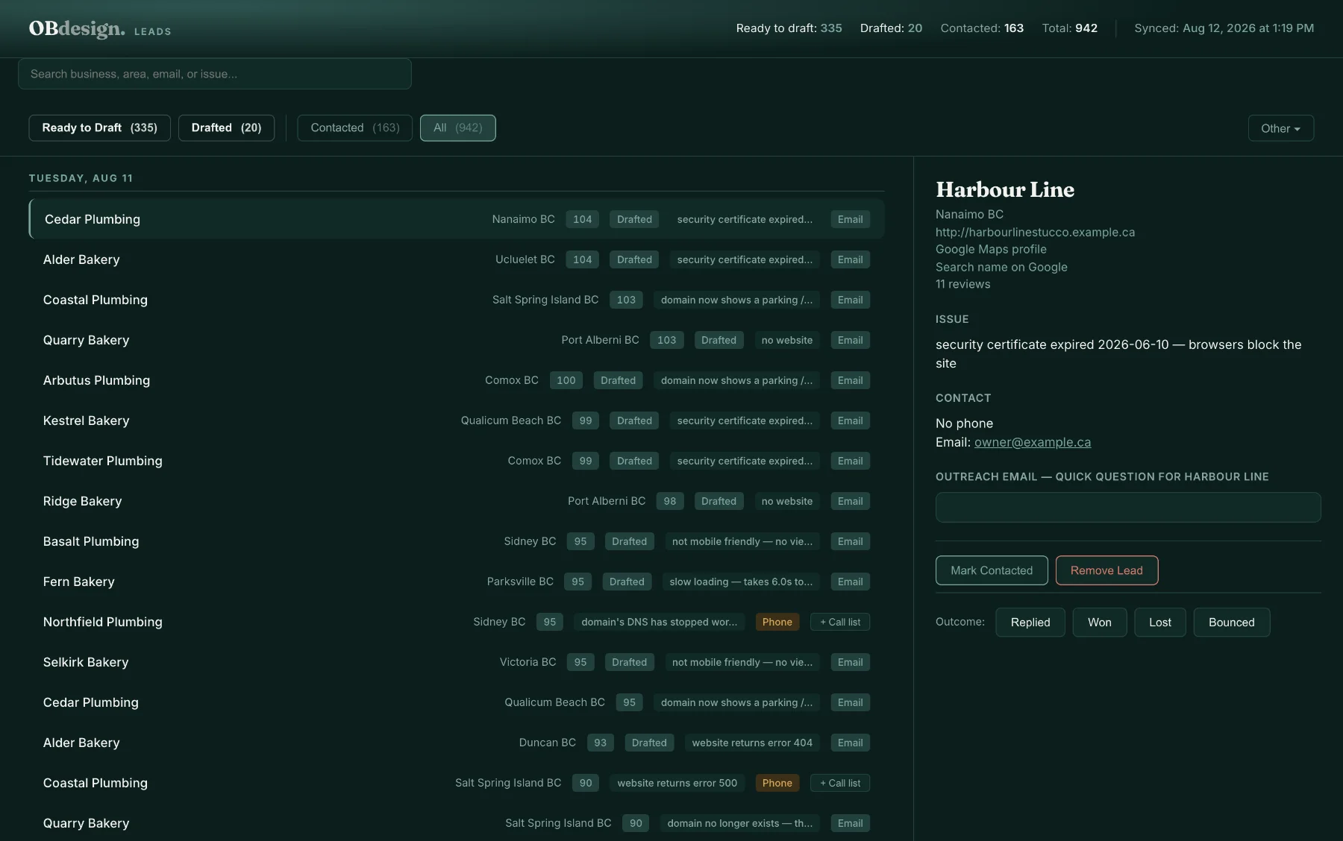Select the All (942) tab
This screenshot has width=1343, height=841.
pos(457,127)
